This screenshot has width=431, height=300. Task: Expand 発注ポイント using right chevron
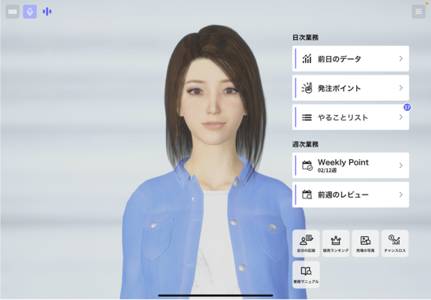click(x=401, y=88)
